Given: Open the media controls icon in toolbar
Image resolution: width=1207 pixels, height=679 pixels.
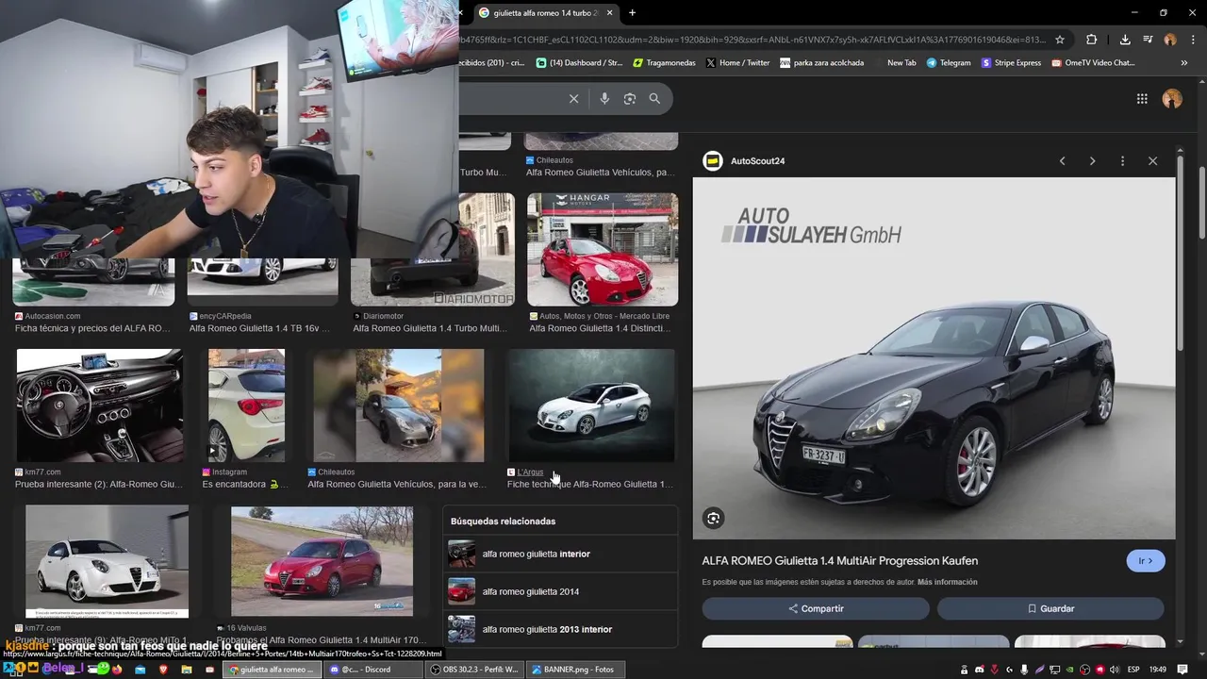Looking at the screenshot, I should (1148, 40).
